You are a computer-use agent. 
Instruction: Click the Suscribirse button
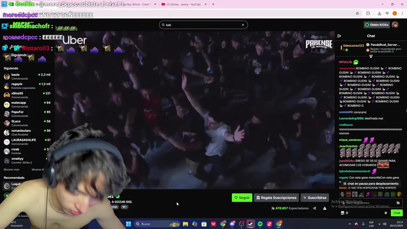coord(314,198)
